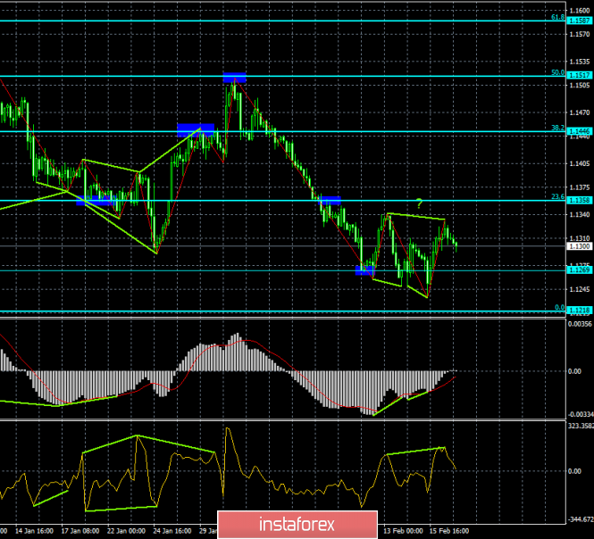Click the wide blue marker on the 38.2 line
Image resolution: width=594 pixels, height=539 pixels.
pos(196,129)
